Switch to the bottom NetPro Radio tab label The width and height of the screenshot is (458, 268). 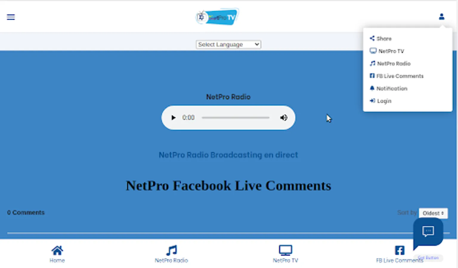171,261
